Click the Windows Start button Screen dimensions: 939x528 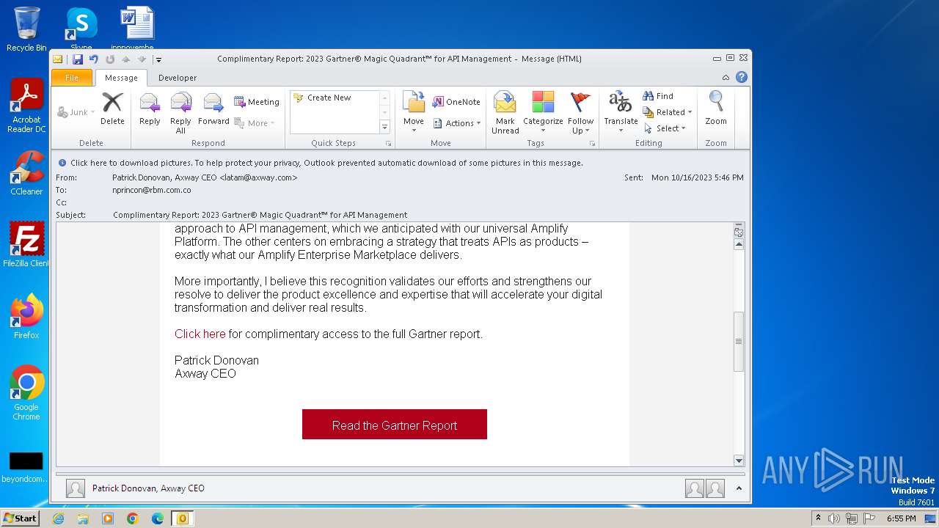click(x=20, y=518)
